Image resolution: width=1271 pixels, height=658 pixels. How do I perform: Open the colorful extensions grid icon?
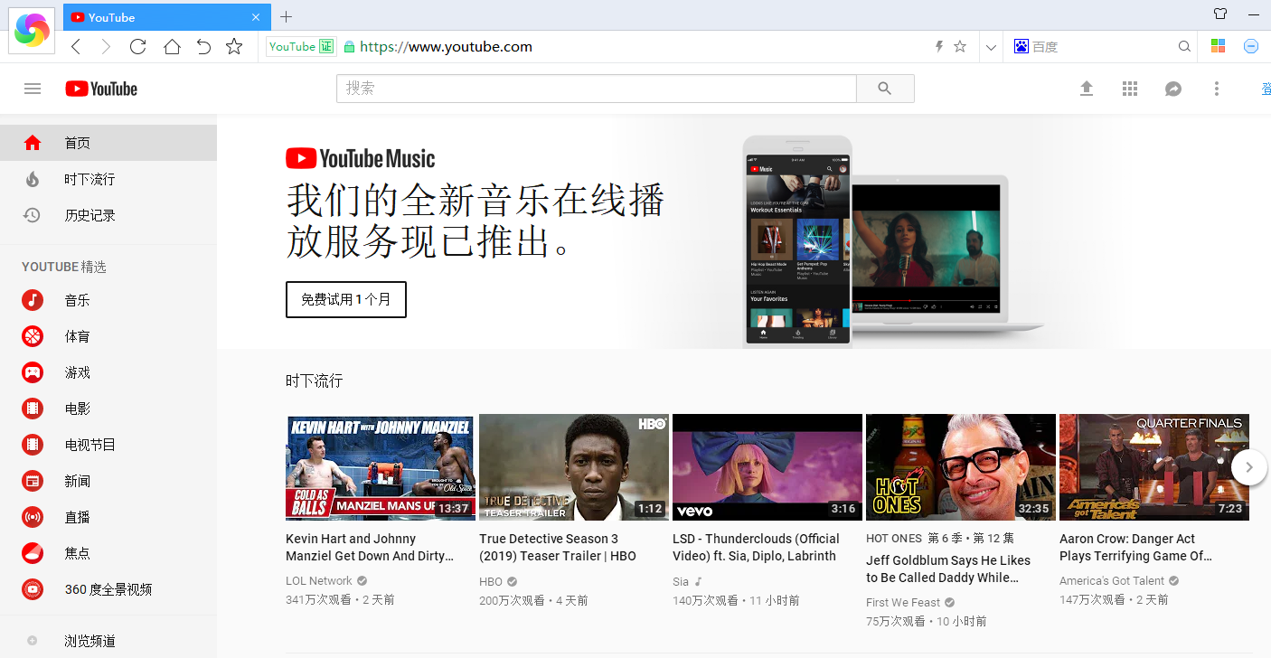pos(1219,46)
